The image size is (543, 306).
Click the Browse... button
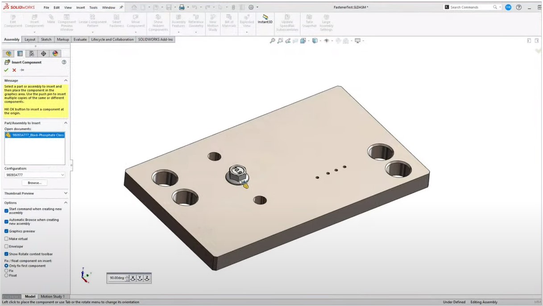(x=34, y=183)
